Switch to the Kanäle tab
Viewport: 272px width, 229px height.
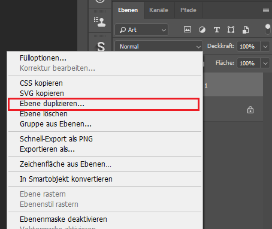[159, 10]
